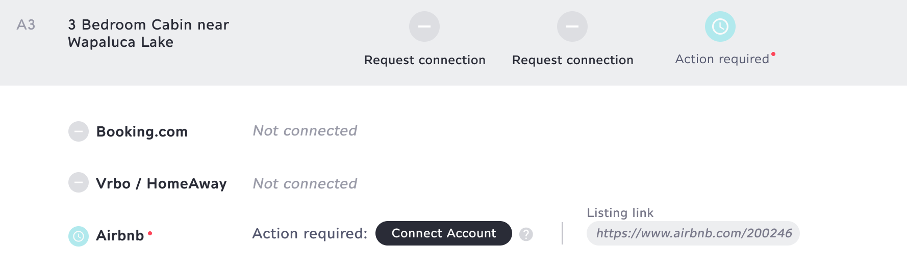Click the gray minus icon beside Booking.com
The image size is (907, 272).
(x=79, y=131)
